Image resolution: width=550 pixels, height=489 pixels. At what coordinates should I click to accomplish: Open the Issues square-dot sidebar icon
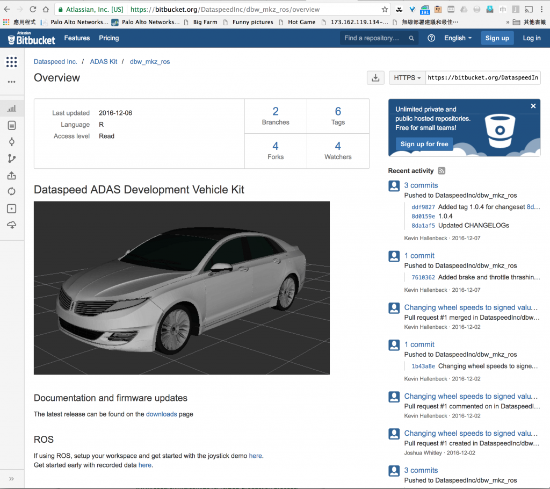(x=12, y=209)
